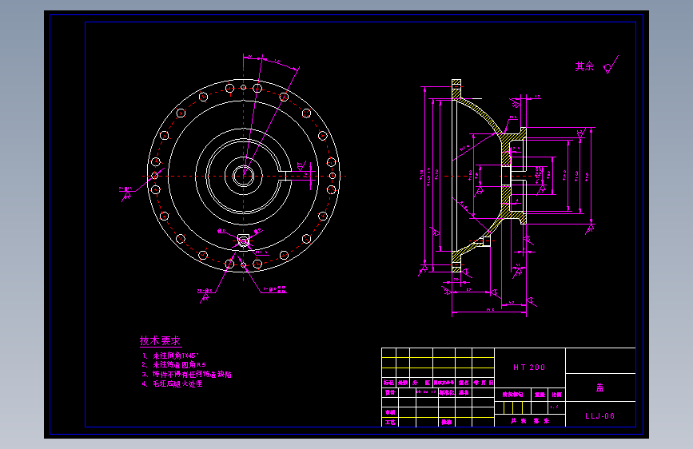Viewport: 693px width, 449px height.
Task: Click the 共 张 第 张 sheet count row
Action: [x=530, y=421]
